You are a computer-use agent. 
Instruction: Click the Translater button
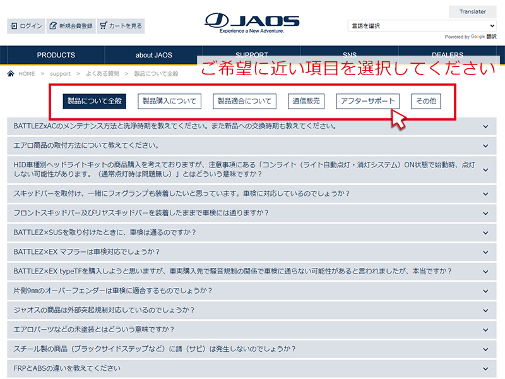click(472, 11)
